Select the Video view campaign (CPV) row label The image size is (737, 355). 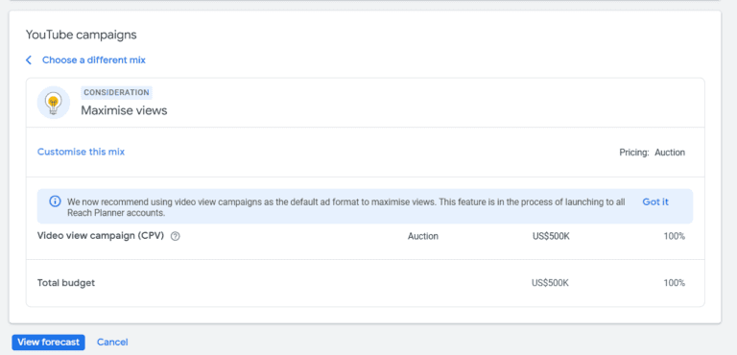coord(101,236)
